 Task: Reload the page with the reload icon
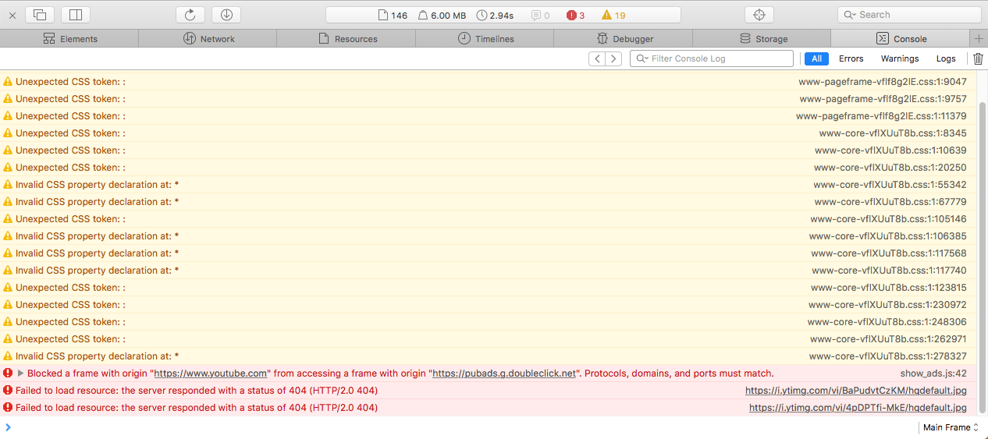[190, 15]
